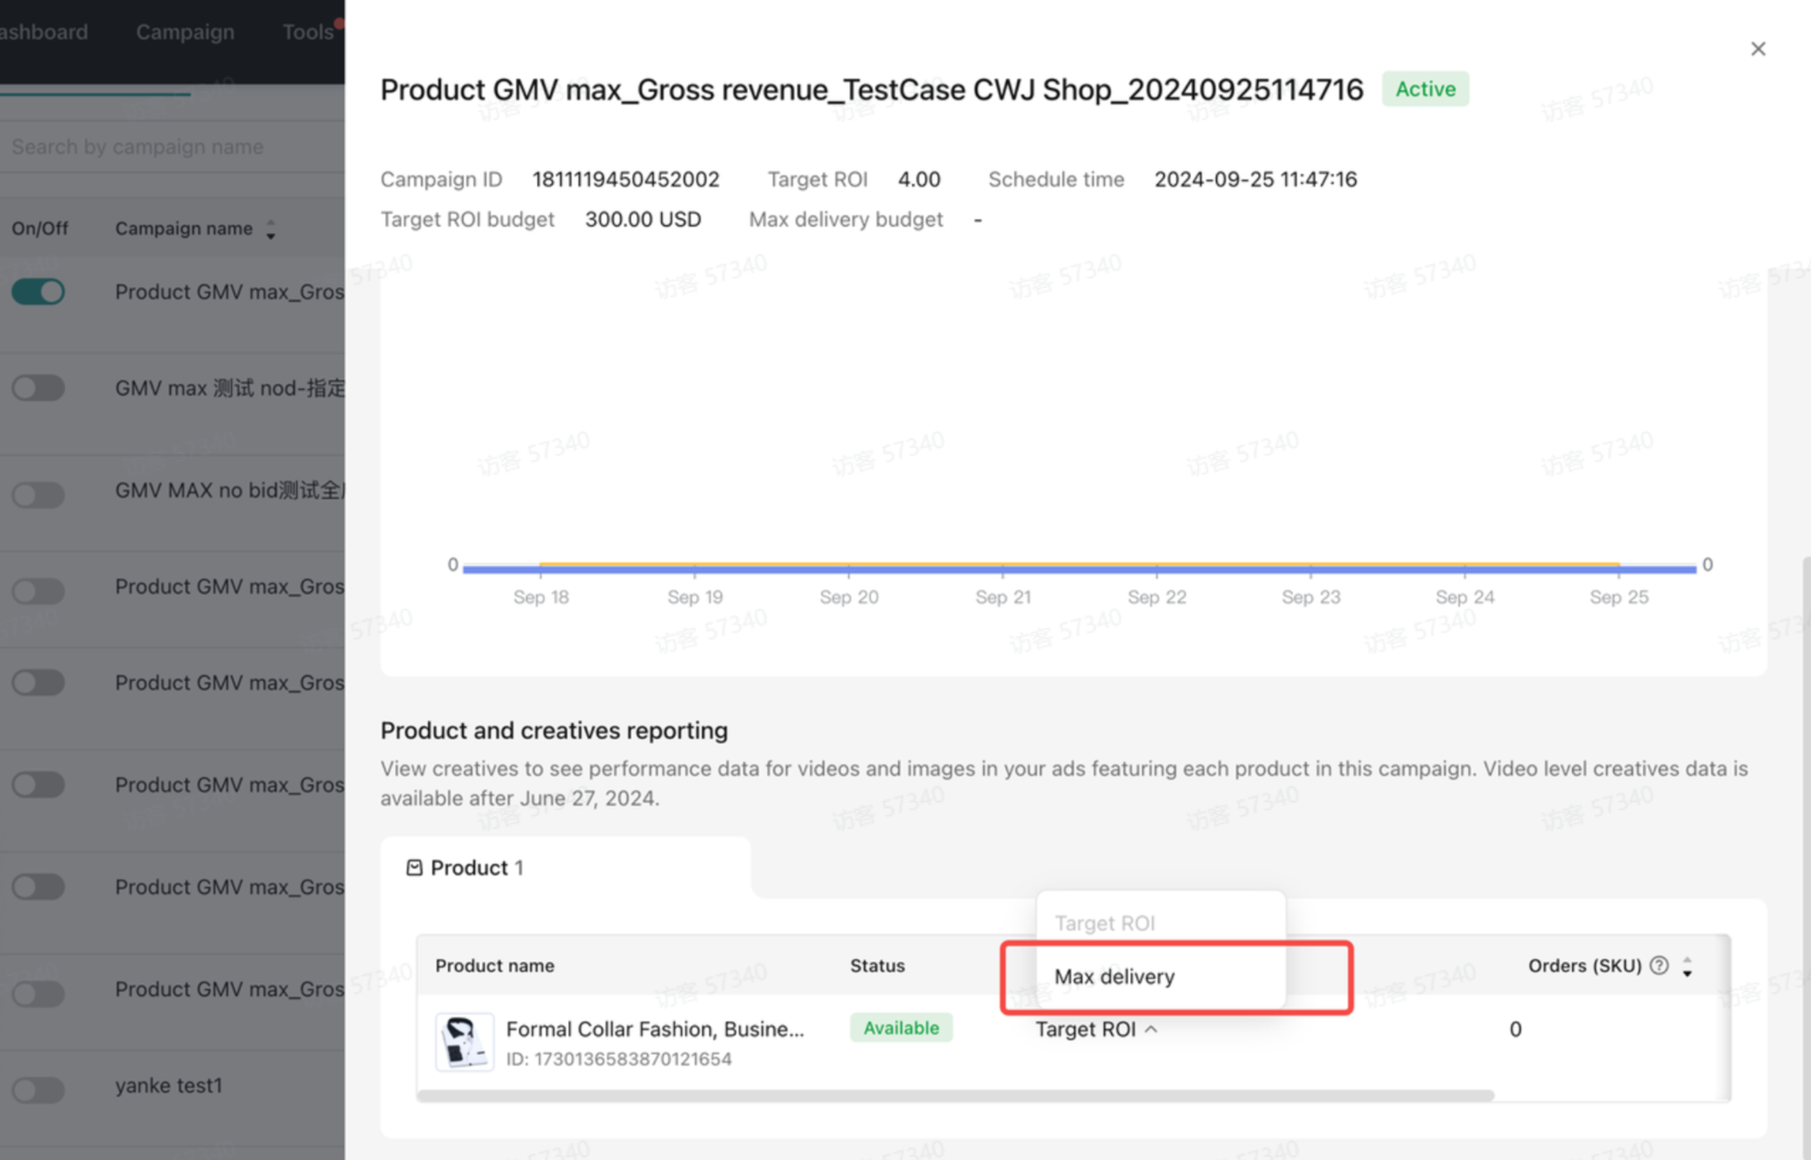Enable the GMV MAX no bid campaign toggle

[39, 495]
